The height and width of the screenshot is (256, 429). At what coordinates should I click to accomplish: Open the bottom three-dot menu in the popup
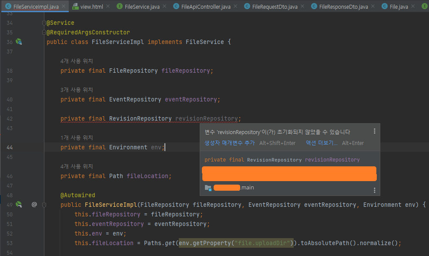[375, 190]
